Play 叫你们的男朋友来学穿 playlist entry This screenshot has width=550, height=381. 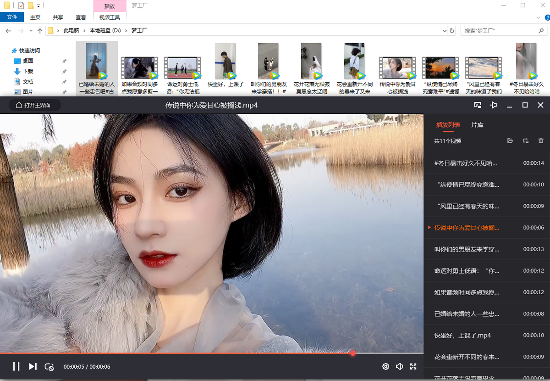(487, 249)
